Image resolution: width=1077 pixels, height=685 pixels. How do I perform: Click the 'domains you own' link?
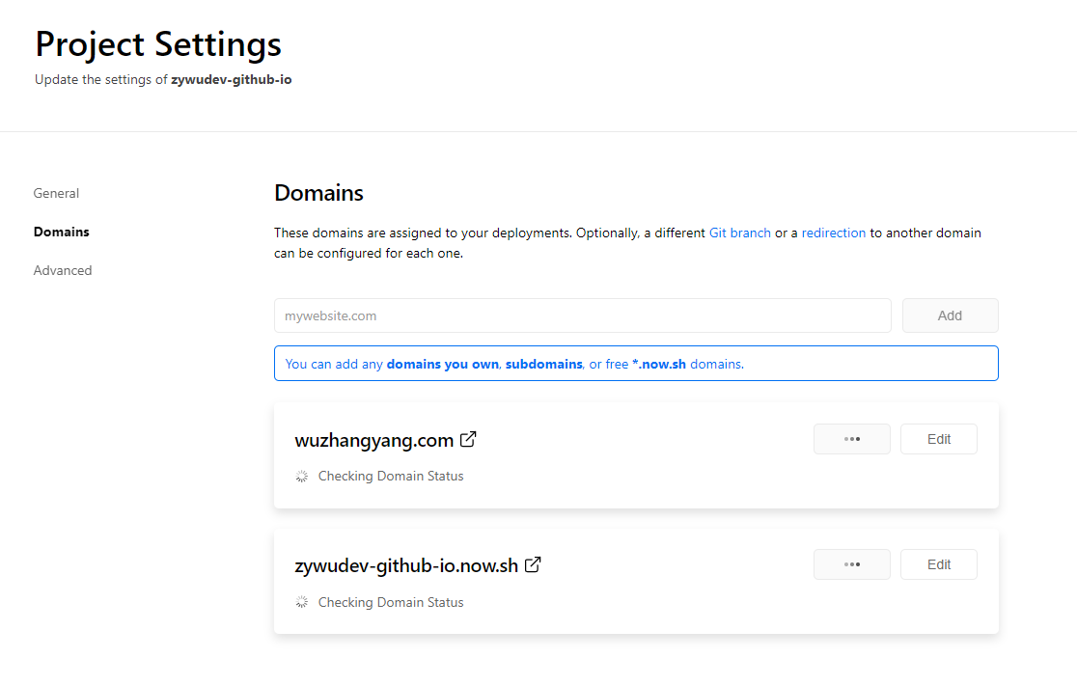442,364
